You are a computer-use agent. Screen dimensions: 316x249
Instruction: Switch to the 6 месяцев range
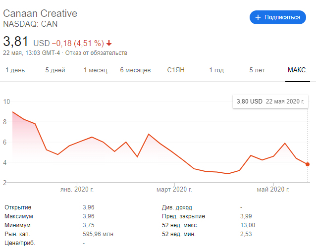coord(135,70)
